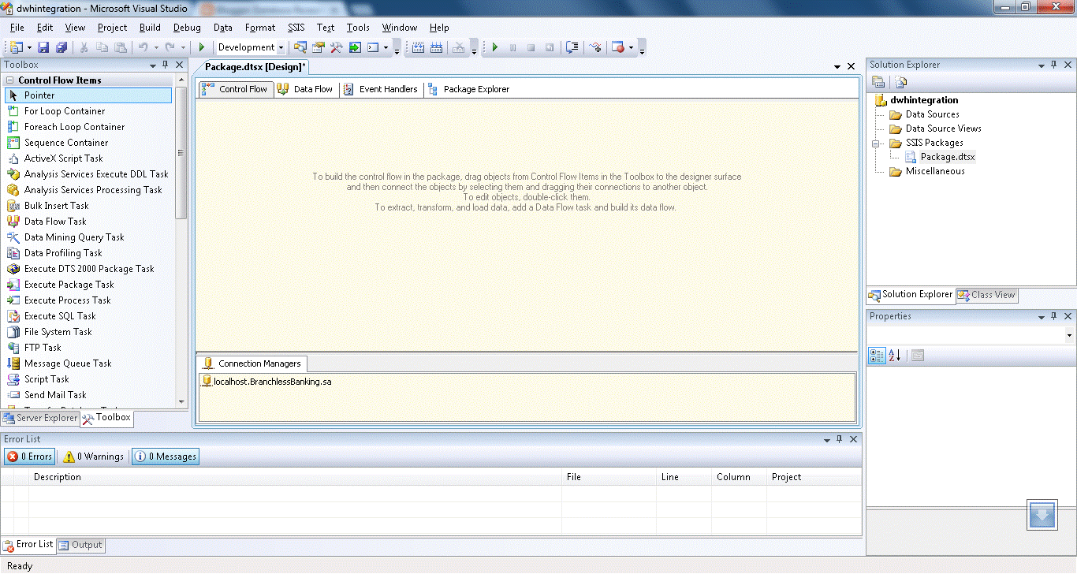Open the SSIS menu
Image resolution: width=1077 pixels, height=574 pixels.
click(296, 27)
